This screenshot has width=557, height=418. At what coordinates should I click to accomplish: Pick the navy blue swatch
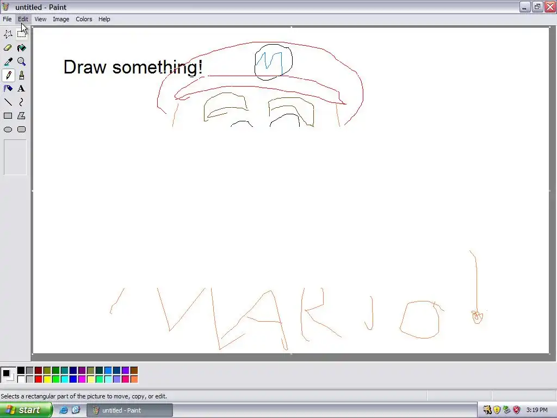[x=73, y=371]
